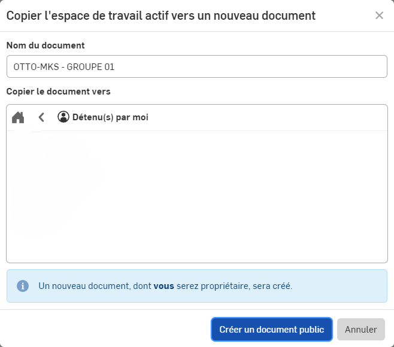The width and height of the screenshot is (394, 347).
Task: Click the word "propriétaire" in the notice
Action: coord(226,286)
